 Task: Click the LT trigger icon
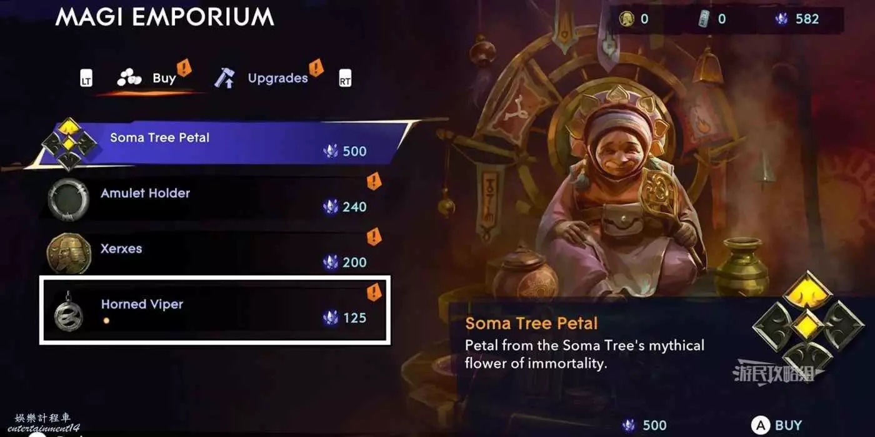click(86, 79)
